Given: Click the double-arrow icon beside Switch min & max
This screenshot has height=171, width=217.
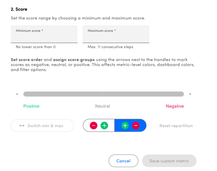Looking at the screenshot, I should (22, 126).
